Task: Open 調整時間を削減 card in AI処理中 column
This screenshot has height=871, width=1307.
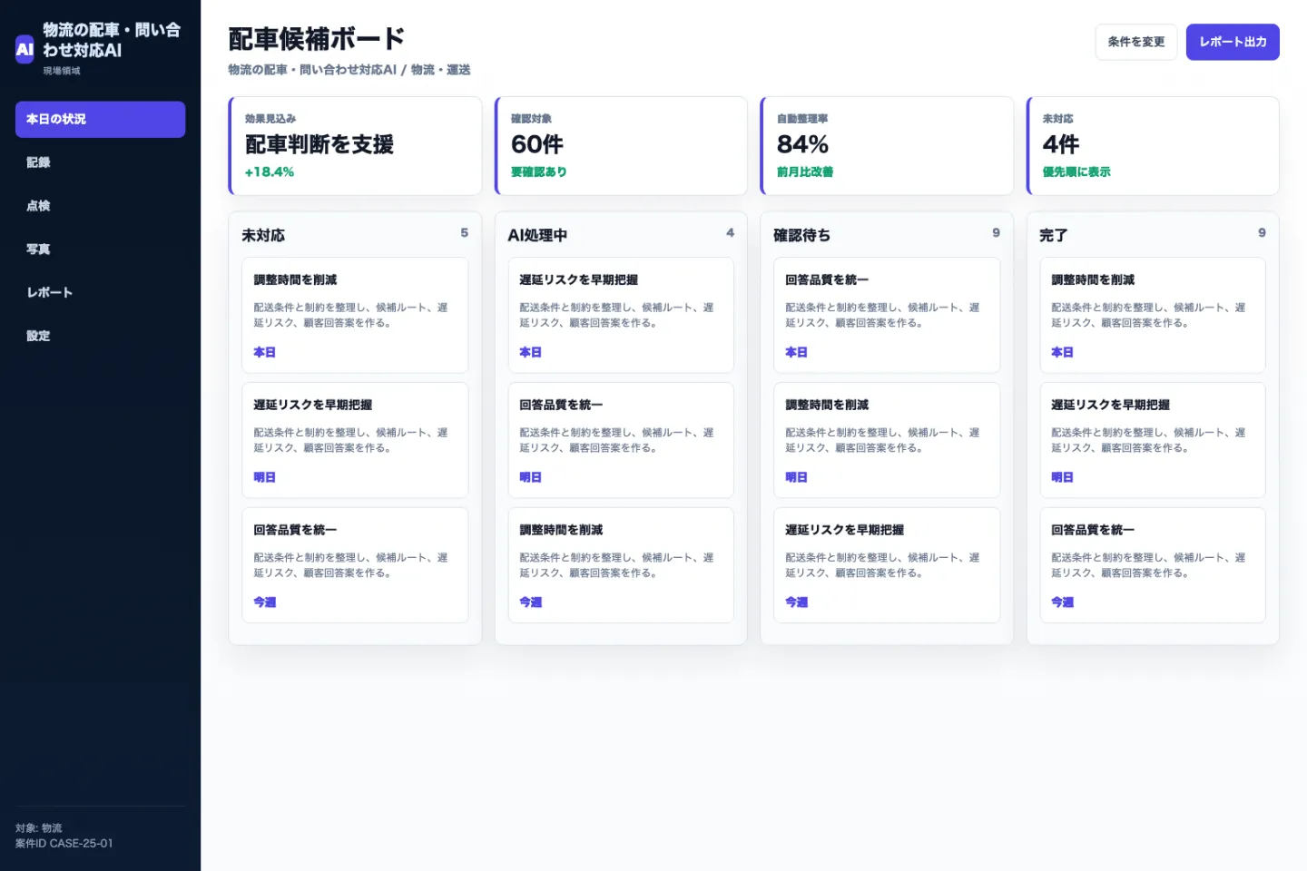Action: (x=621, y=565)
